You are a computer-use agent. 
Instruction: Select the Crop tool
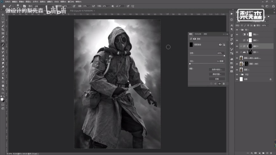[3, 29]
